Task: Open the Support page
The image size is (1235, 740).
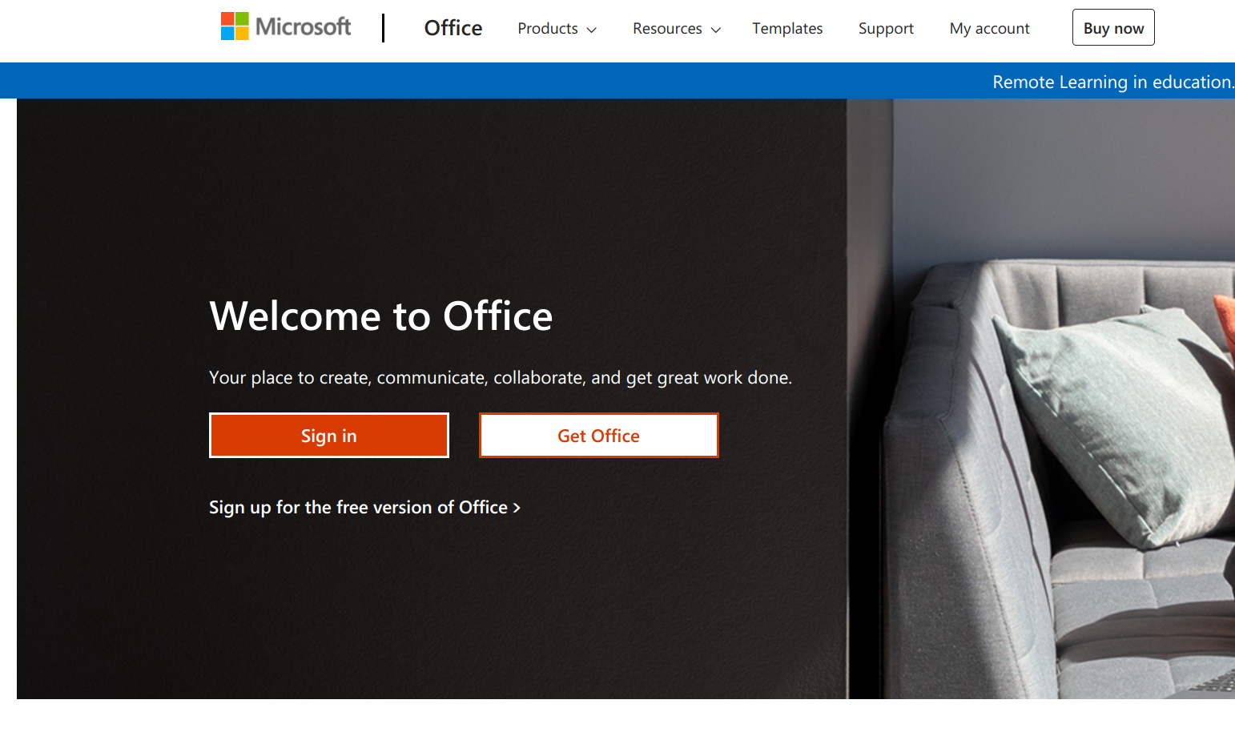Action: pyautogui.click(x=886, y=29)
